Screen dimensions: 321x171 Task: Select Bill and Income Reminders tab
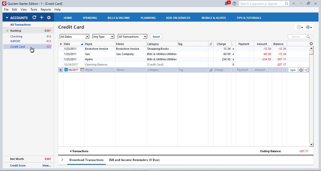point(134,160)
